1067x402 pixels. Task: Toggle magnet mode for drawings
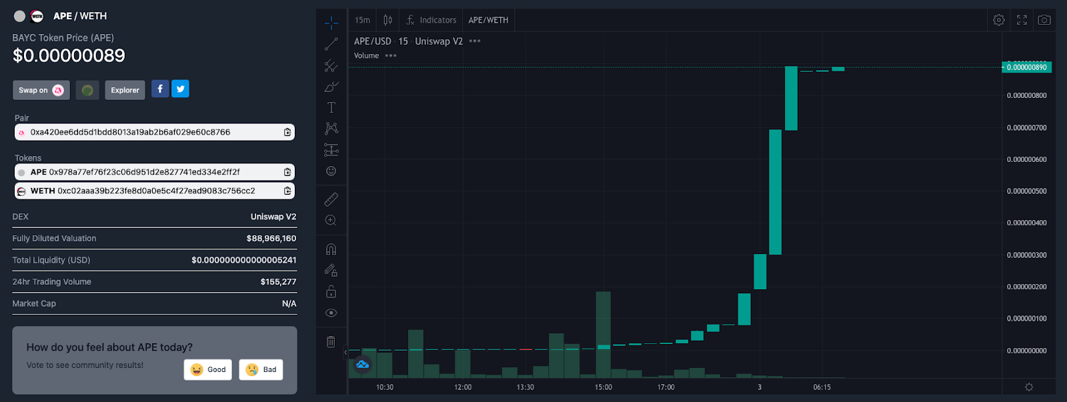(x=331, y=249)
